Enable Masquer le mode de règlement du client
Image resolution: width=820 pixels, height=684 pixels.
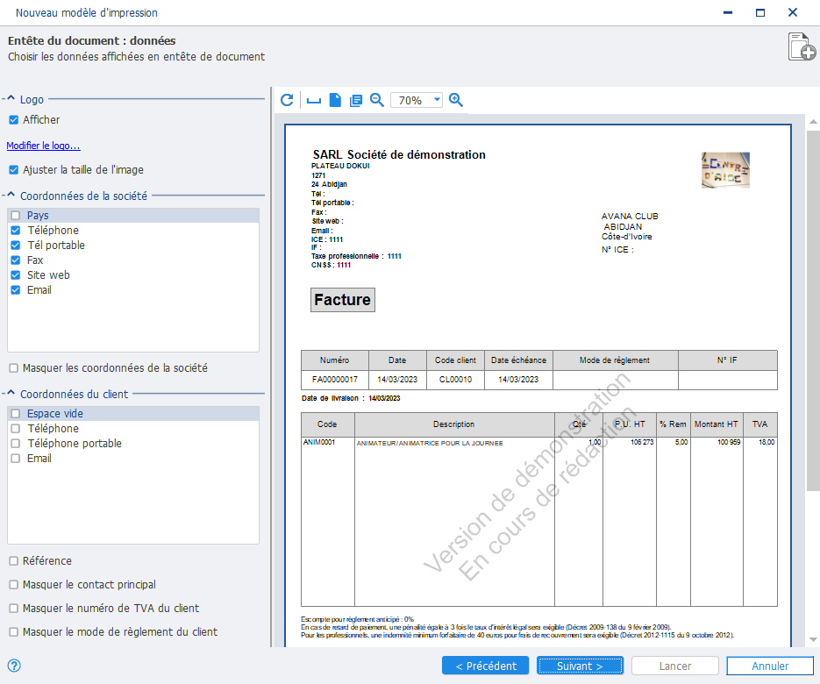pos(14,632)
